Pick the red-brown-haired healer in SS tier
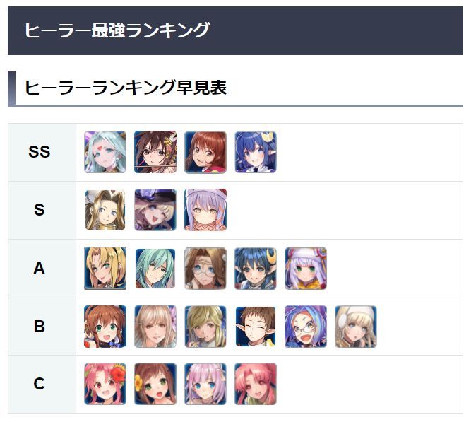The width and height of the screenshot is (471, 422). (x=205, y=152)
